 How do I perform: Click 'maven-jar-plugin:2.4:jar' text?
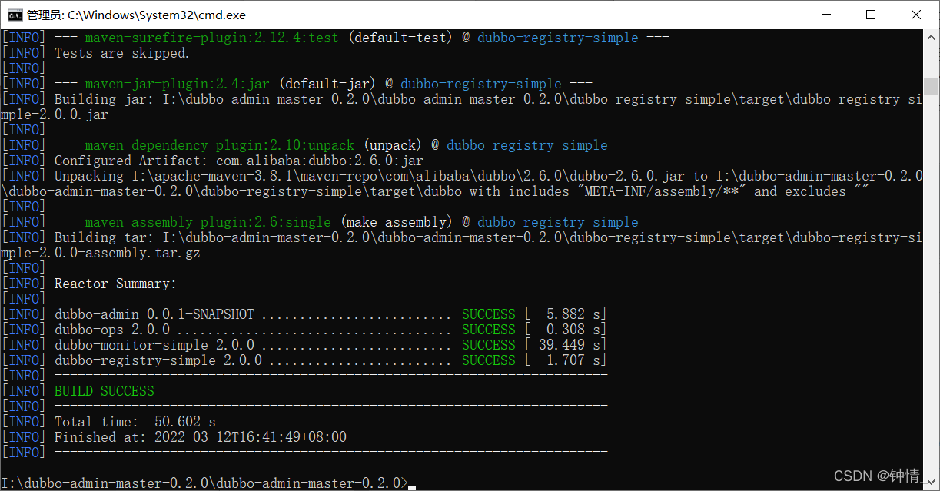[177, 84]
